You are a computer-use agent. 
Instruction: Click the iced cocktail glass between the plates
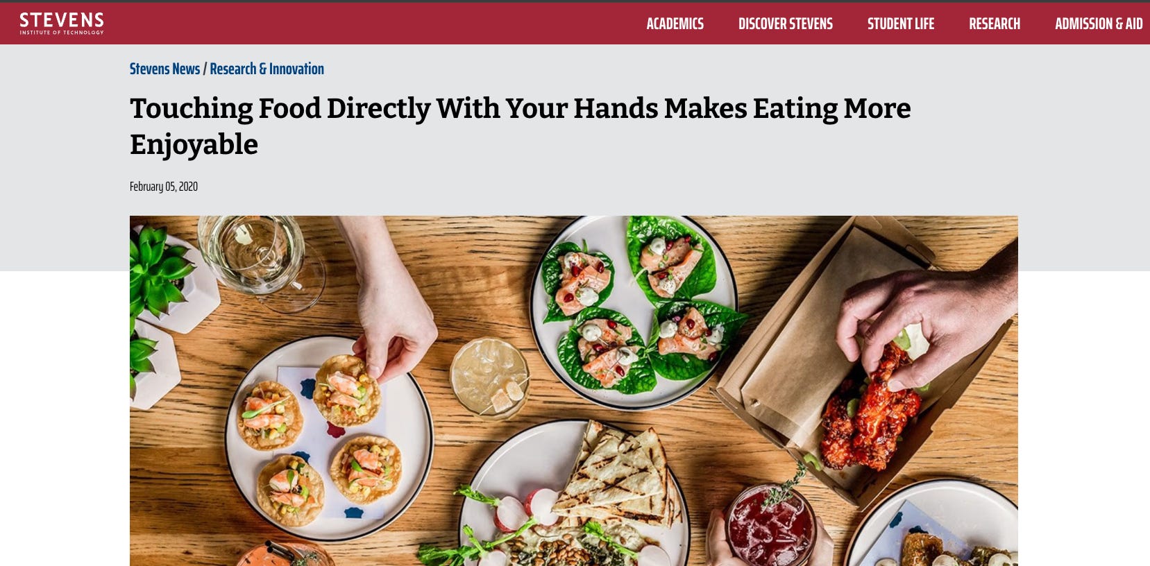coord(489,378)
